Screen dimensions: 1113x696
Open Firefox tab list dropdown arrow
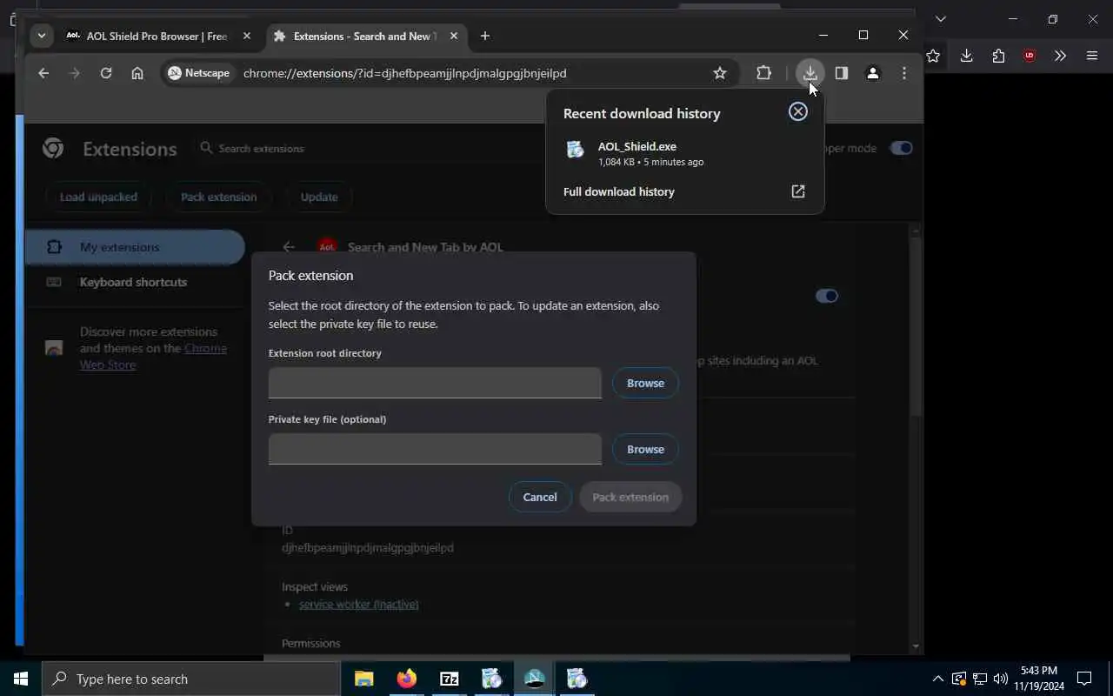tap(940, 18)
